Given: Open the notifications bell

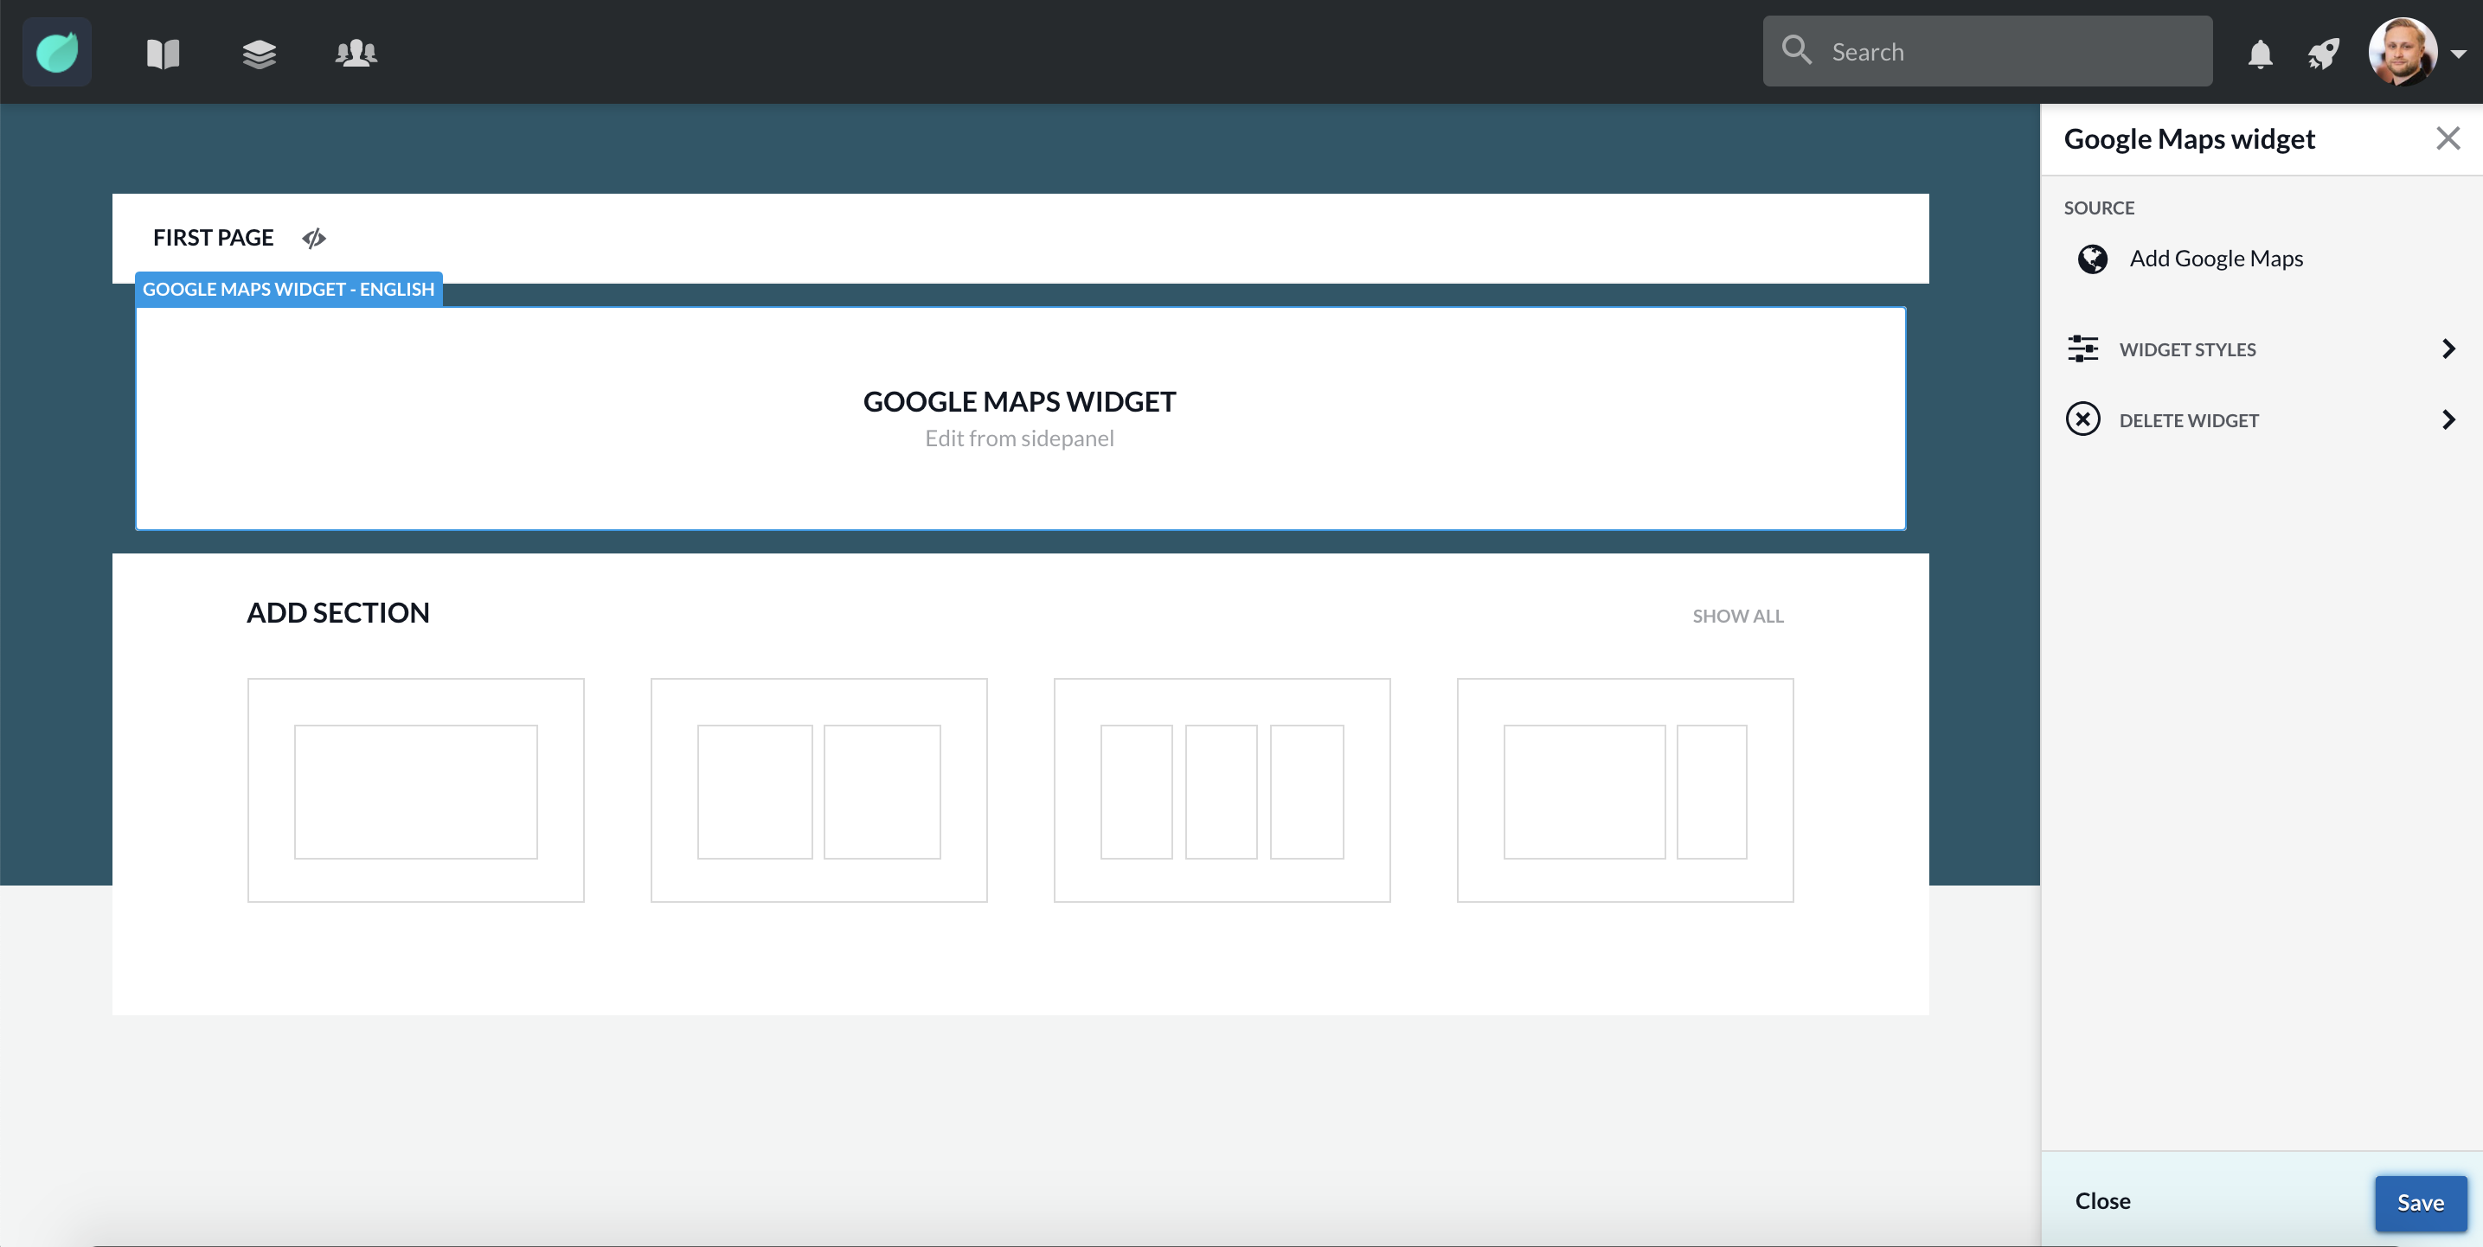Looking at the screenshot, I should tap(2260, 54).
